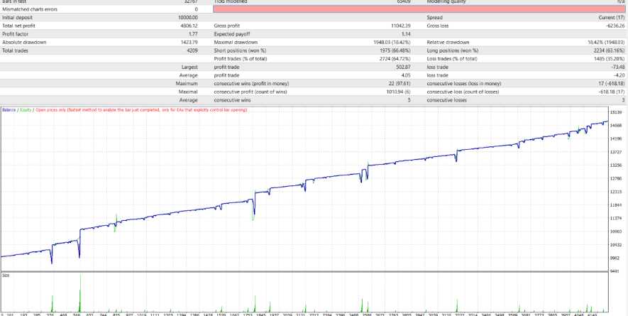
Task: Select the average loss trade value -4.20
Action: pos(619,75)
